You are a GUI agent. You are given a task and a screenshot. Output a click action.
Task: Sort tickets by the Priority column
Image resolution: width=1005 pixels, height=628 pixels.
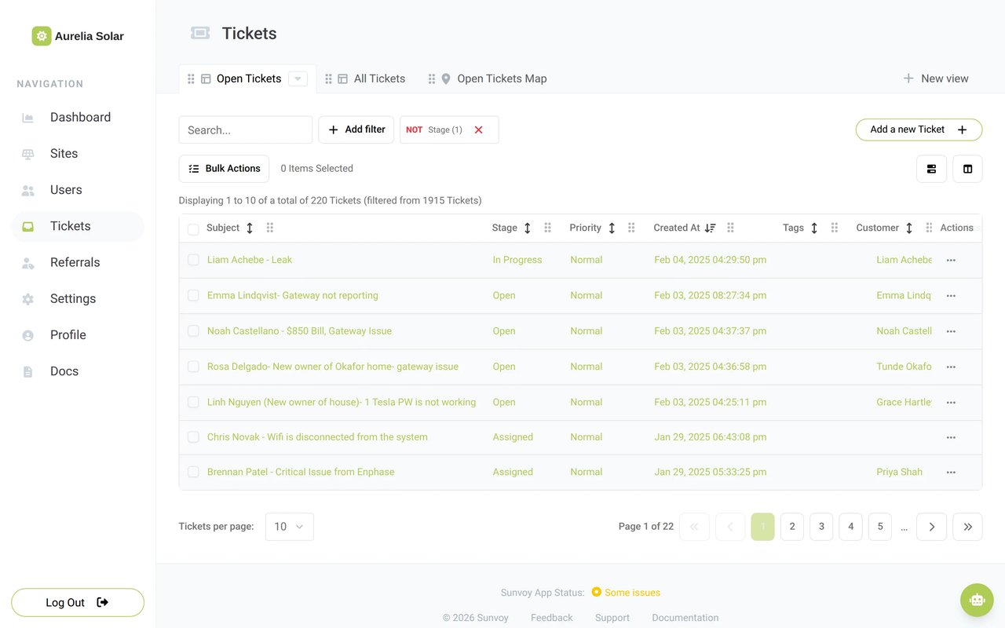point(612,228)
